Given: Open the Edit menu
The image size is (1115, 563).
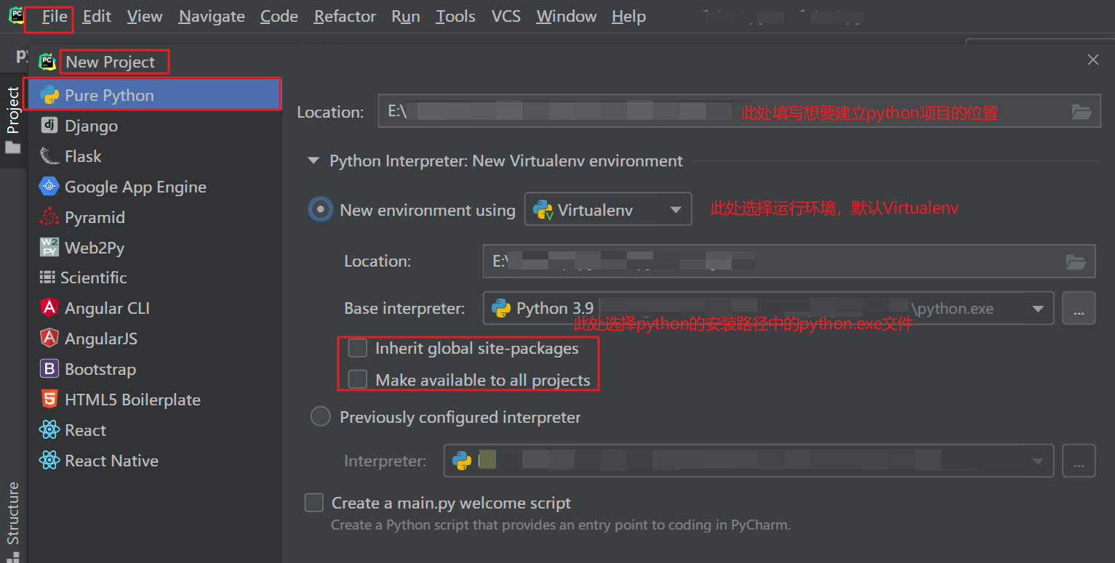Looking at the screenshot, I should 97,16.
